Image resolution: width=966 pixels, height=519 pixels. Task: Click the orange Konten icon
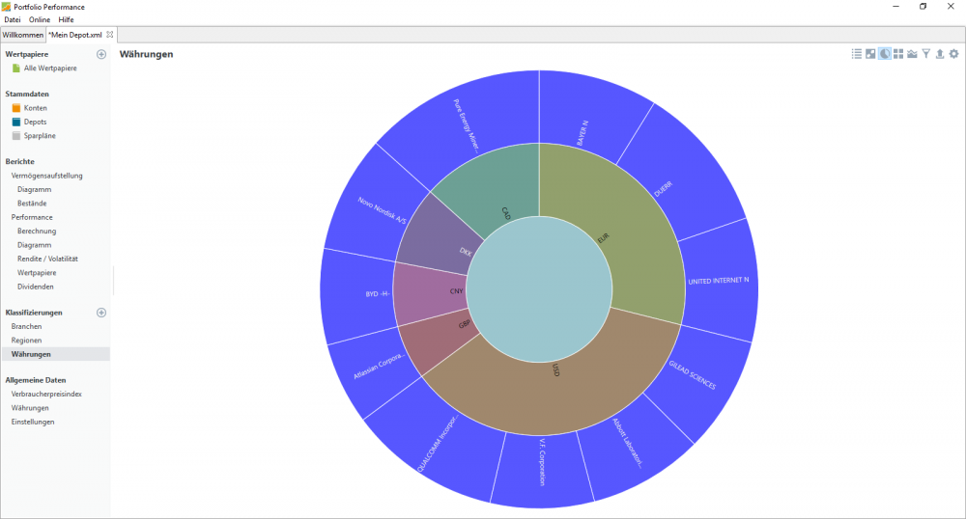click(16, 108)
